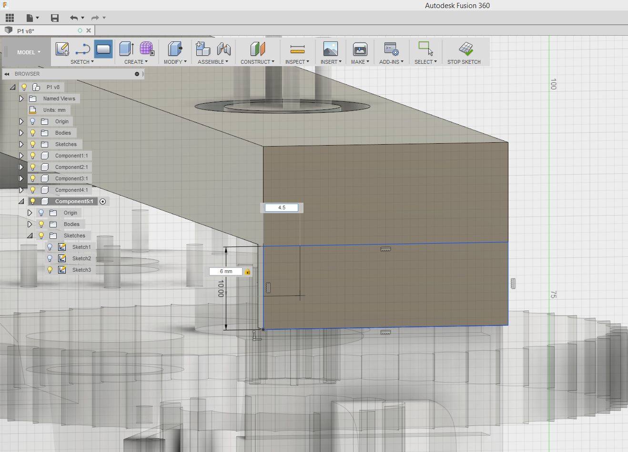The image size is (628, 452).
Task: Select the Joint tool
Action: [223, 49]
